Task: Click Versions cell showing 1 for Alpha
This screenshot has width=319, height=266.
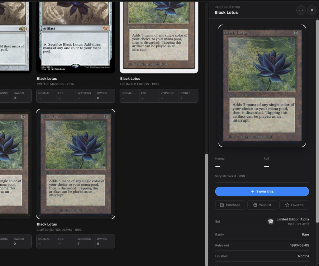Action: 85,241
